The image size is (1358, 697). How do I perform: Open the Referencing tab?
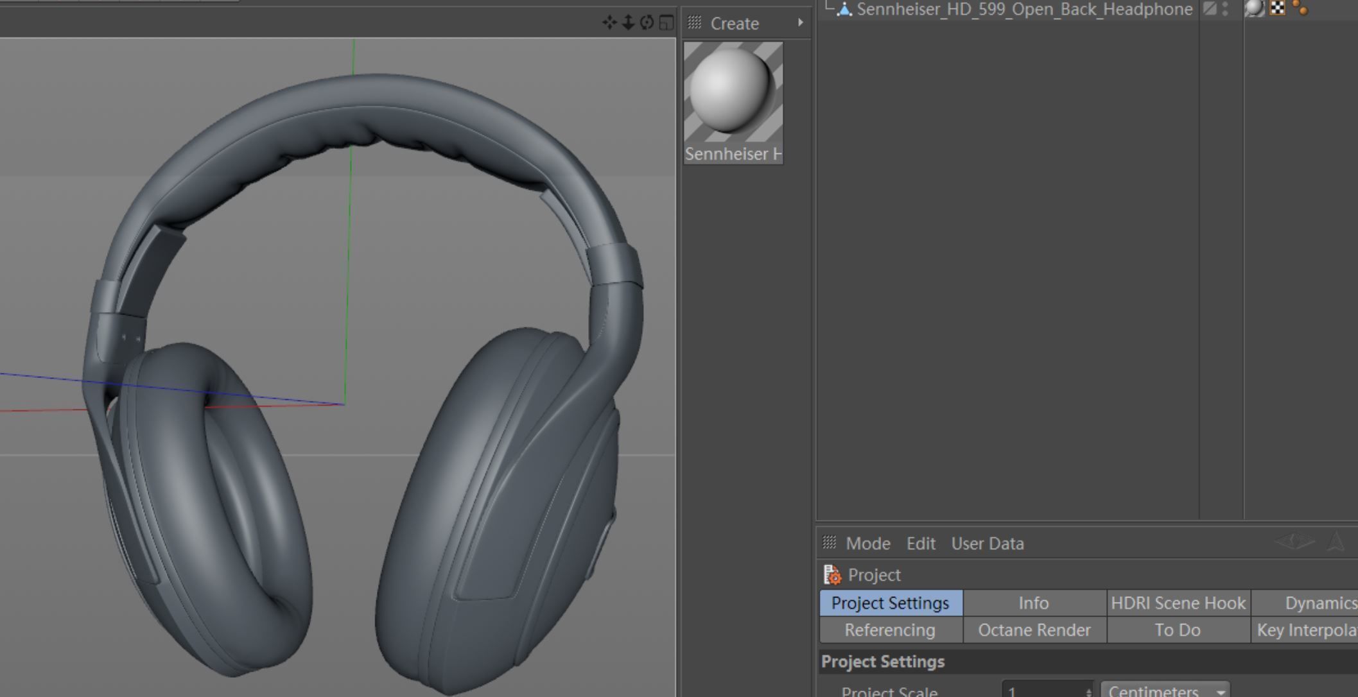point(891,630)
